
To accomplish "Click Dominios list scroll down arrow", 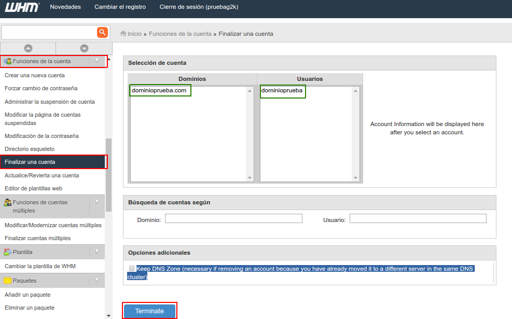I will click(x=250, y=178).
